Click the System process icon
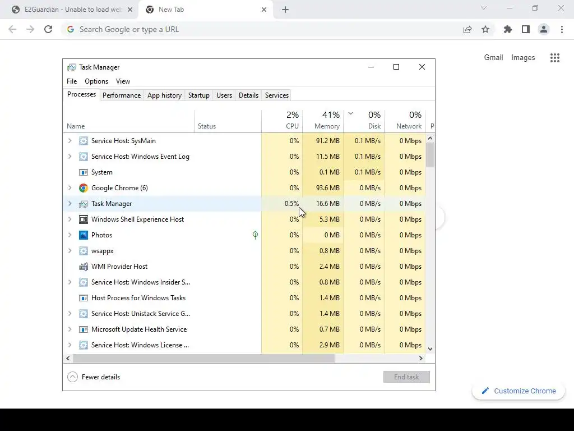 84,172
